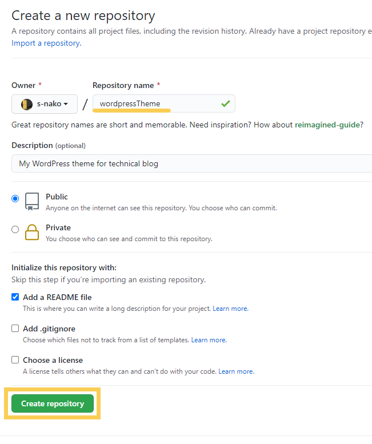
Task: Select the Public visibility radio button
Action: point(15,198)
